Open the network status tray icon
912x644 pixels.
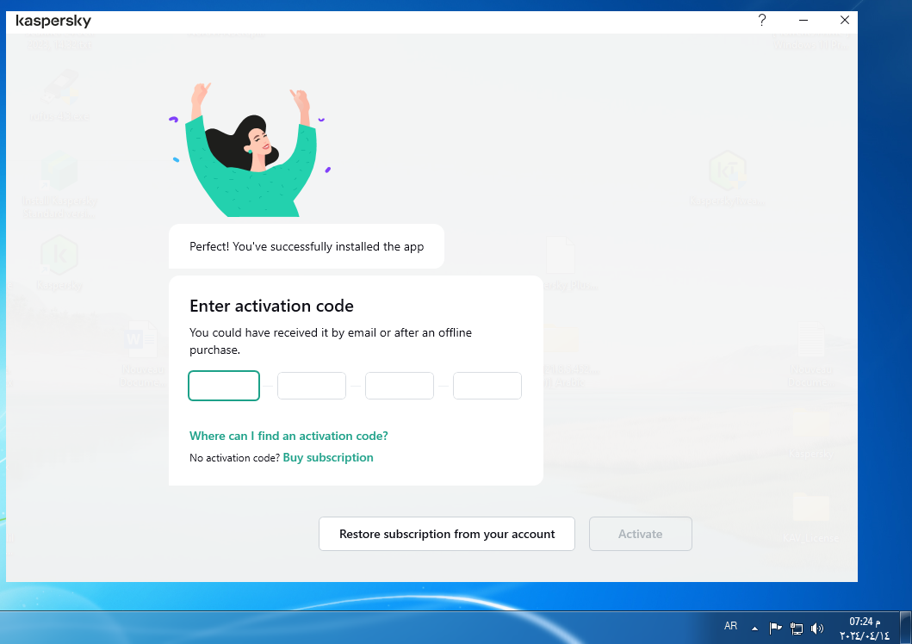pyautogui.click(x=797, y=629)
